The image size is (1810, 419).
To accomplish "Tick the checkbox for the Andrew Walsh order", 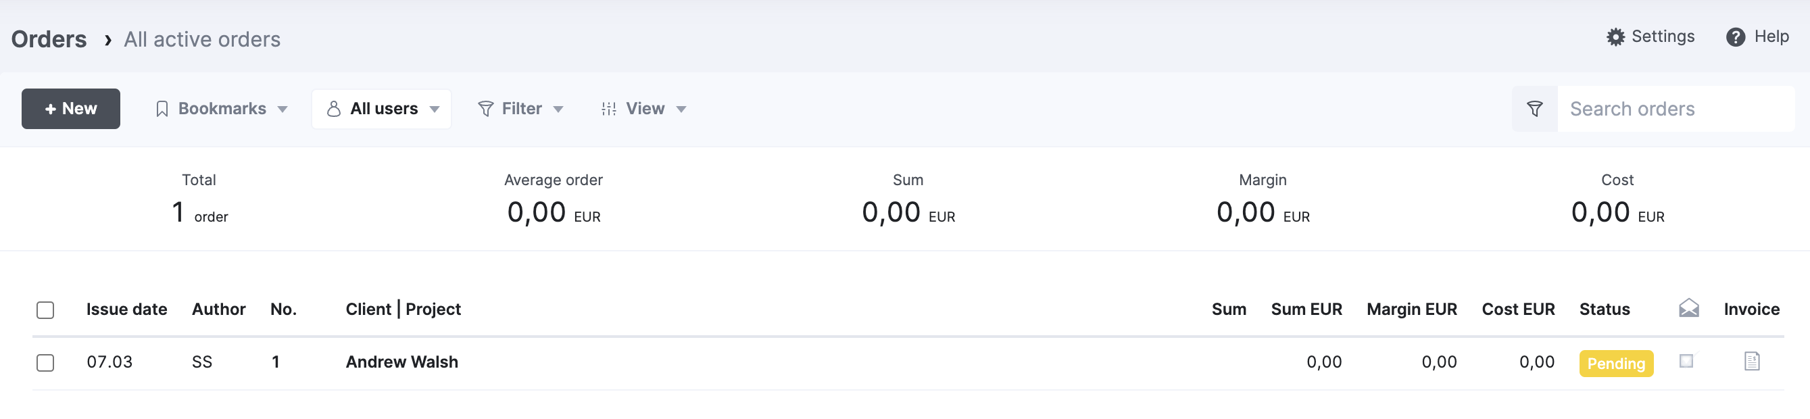I will pyautogui.click(x=46, y=363).
